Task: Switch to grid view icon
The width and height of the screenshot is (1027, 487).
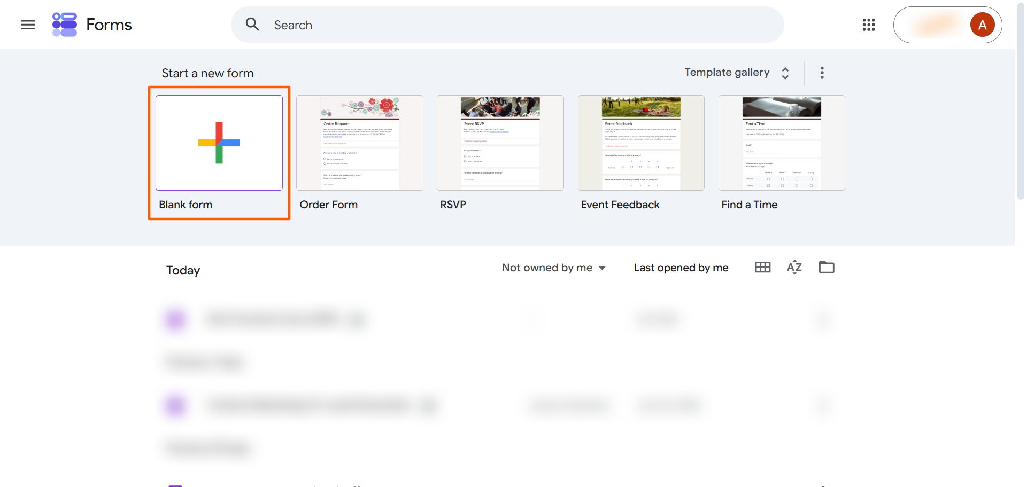Action: [763, 267]
